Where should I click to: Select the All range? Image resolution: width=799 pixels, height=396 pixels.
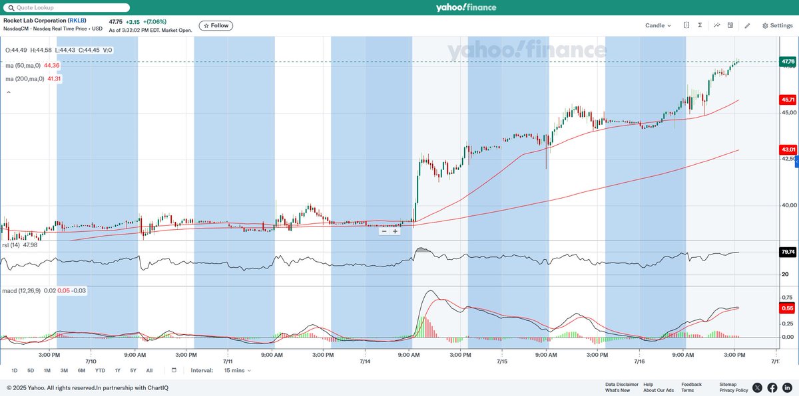pyautogui.click(x=149, y=370)
